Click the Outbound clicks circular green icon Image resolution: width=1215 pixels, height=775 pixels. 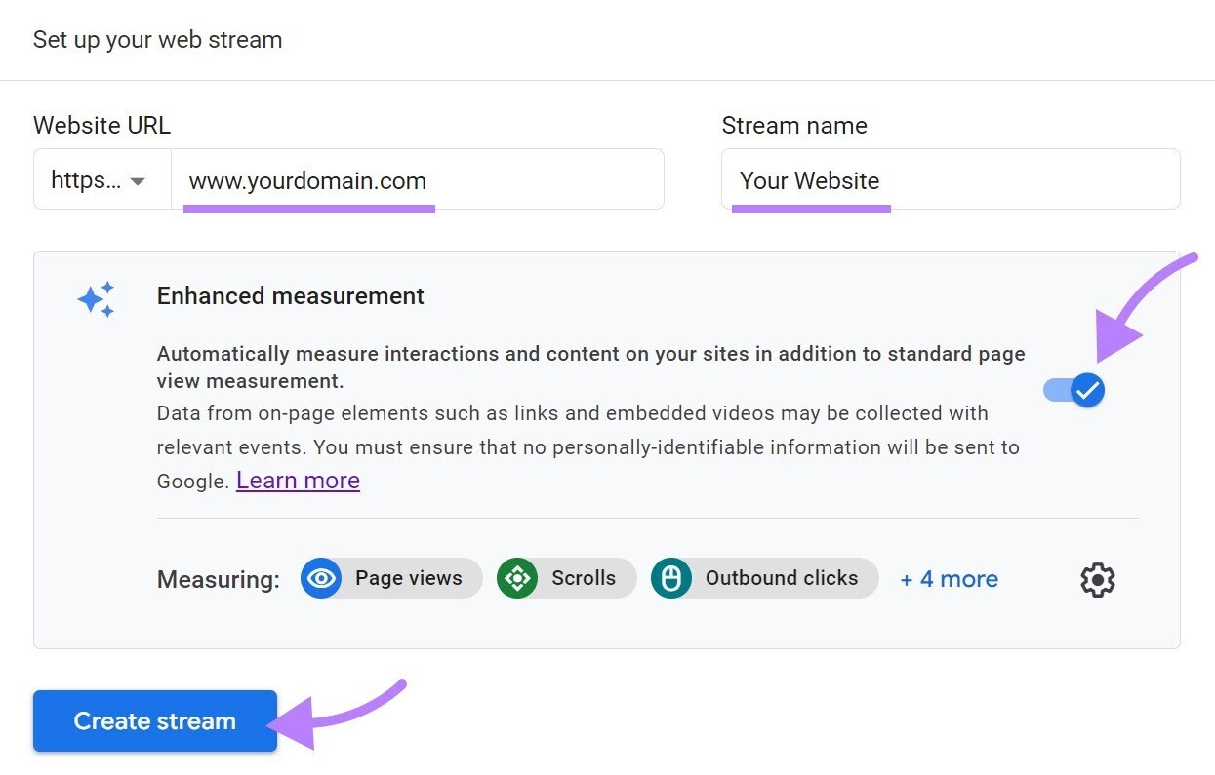click(x=671, y=578)
